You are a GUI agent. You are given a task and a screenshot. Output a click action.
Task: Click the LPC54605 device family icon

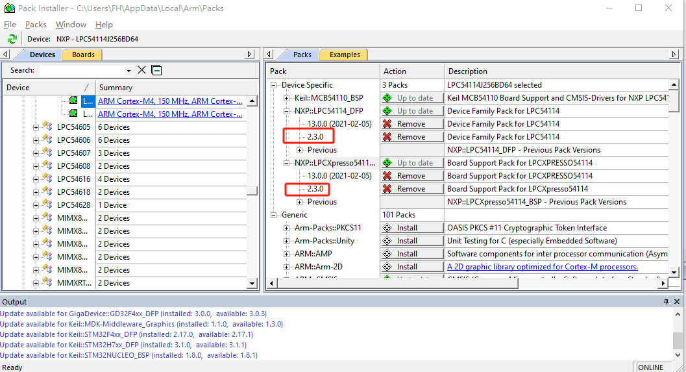47,127
